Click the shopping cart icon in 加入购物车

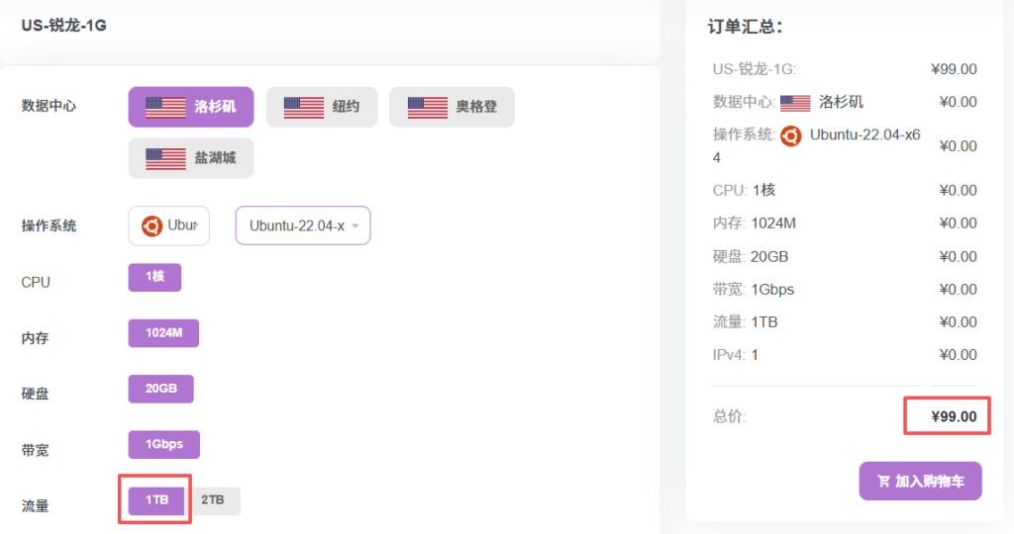coord(883,482)
